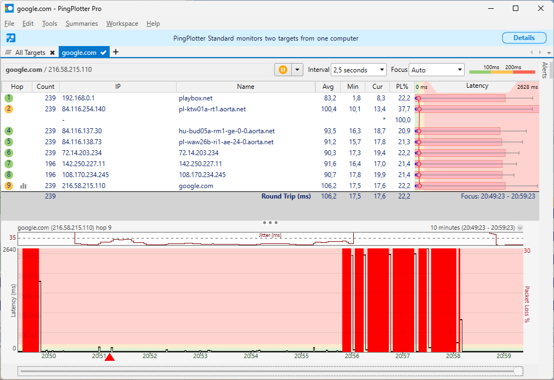Click the PingPlotter logo in the banner
The image size is (554, 380).
(11, 38)
